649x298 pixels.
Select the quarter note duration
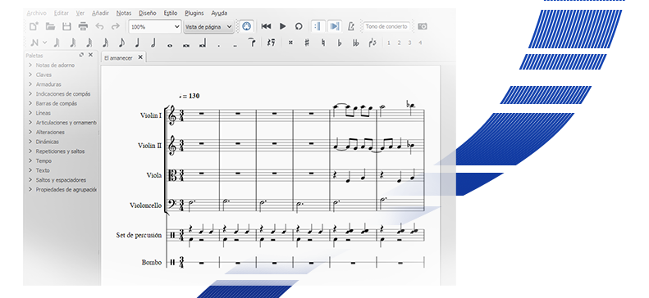pyautogui.click(x=137, y=43)
